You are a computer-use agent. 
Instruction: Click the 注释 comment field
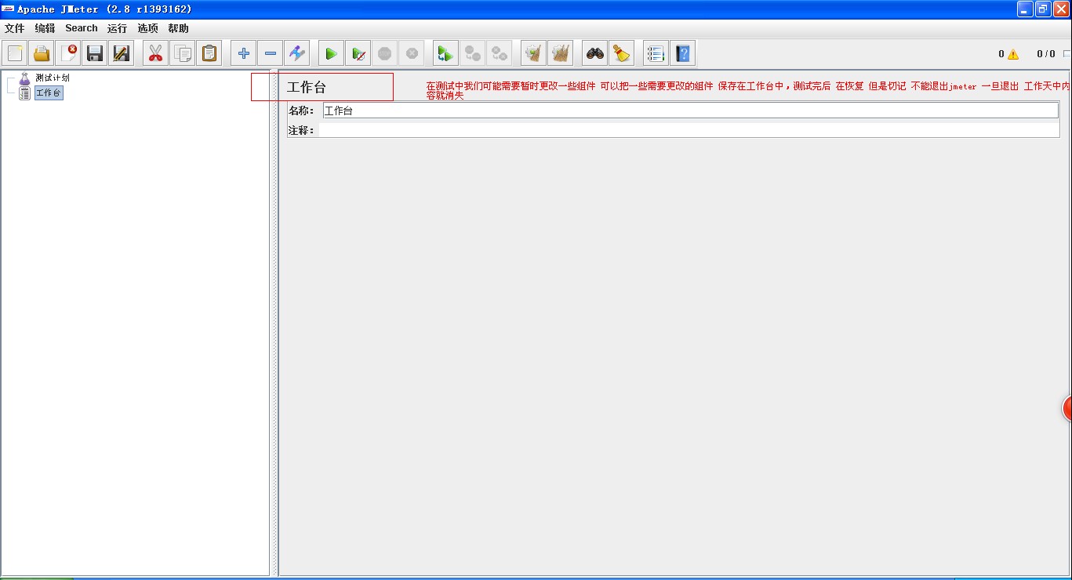(689, 130)
